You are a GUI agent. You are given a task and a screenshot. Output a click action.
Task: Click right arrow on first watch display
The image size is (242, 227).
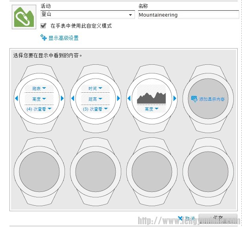[x=62, y=98]
